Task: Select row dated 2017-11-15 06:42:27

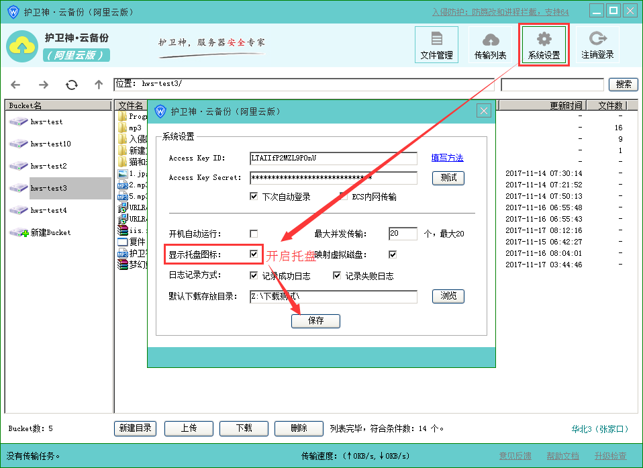Action: [x=544, y=242]
